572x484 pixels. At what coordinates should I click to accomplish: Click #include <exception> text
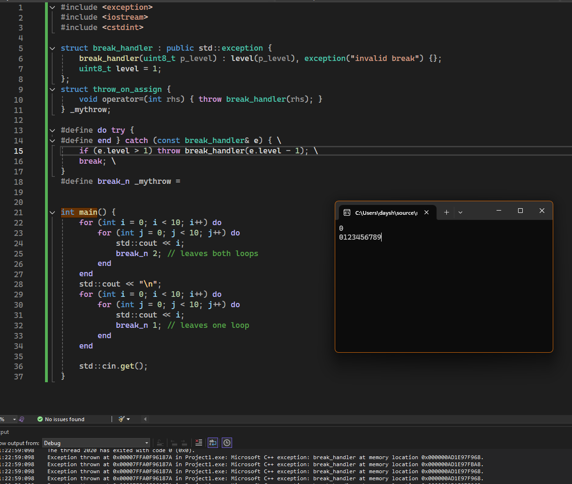[107, 7]
